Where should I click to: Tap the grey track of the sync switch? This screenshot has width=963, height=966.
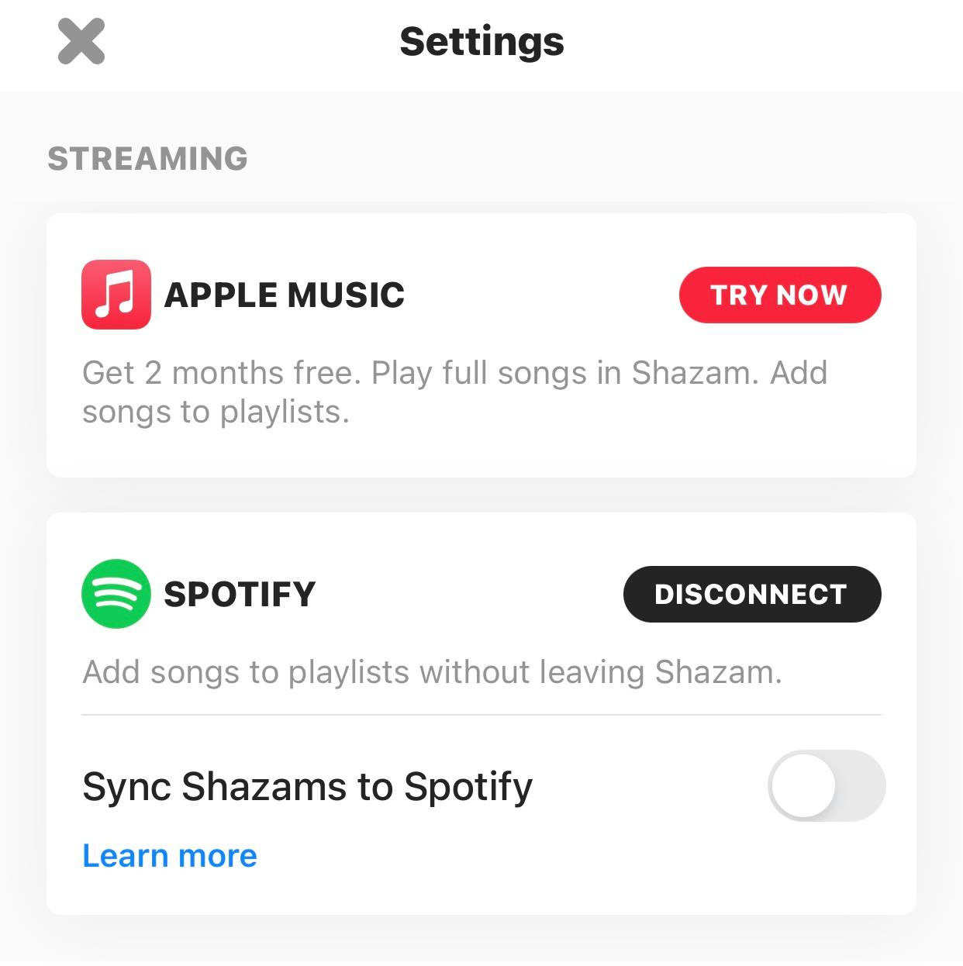(x=861, y=785)
